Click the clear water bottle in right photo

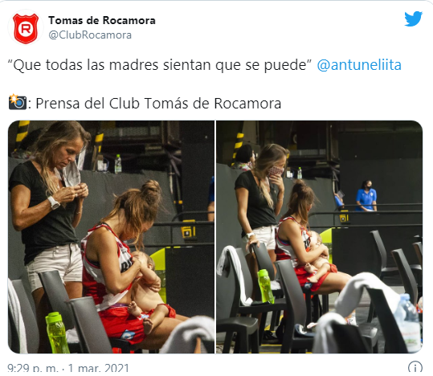(x=409, y=323)
